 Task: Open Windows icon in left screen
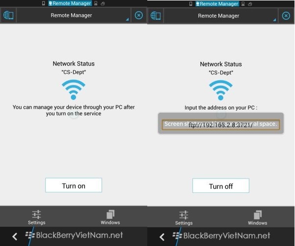click(110, 217)
